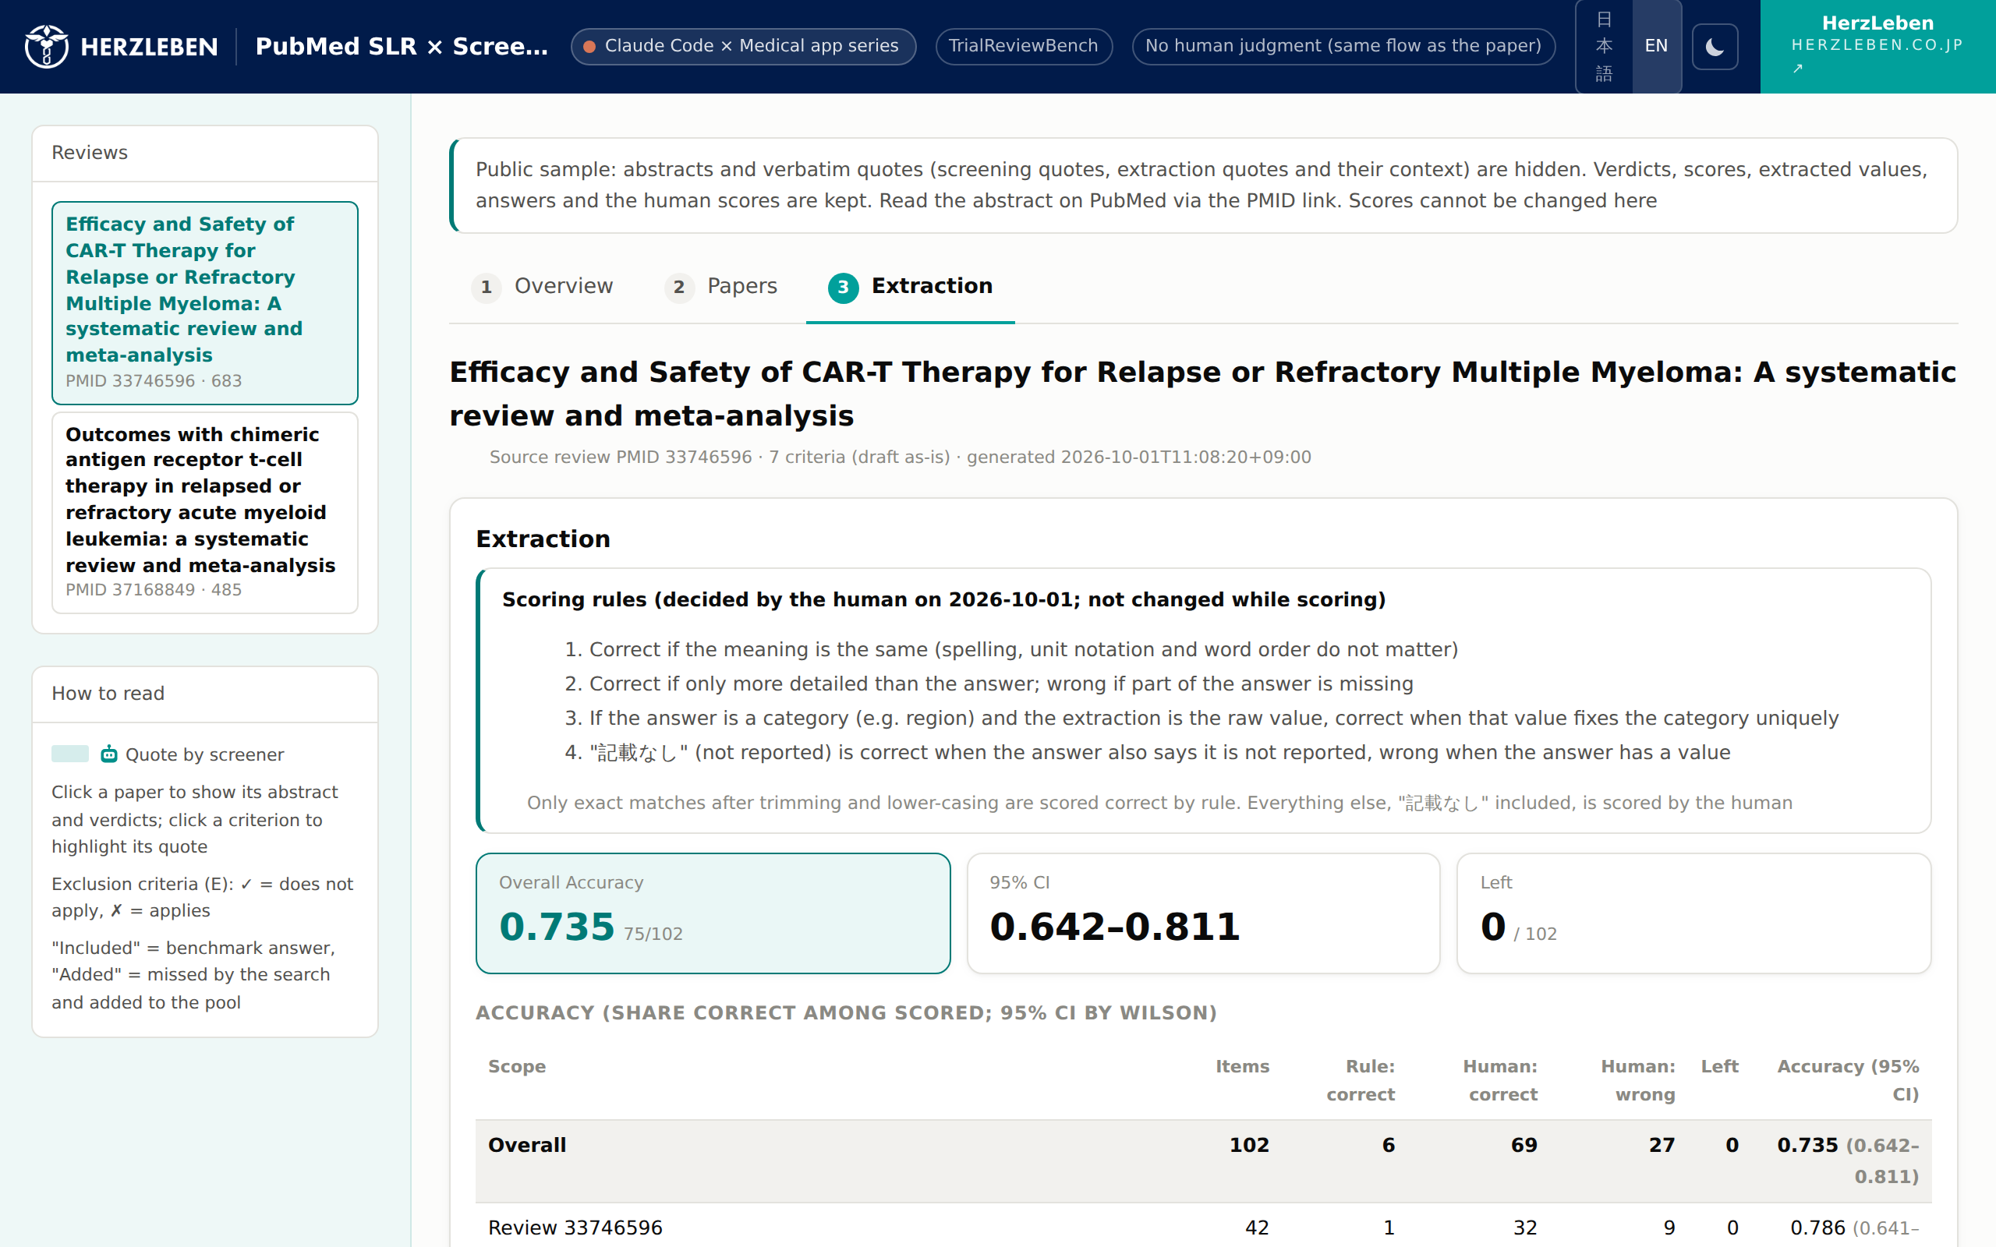Click the Scoring rules heading
Viewport: 1996px width, 1247px height.
(943, 599)
